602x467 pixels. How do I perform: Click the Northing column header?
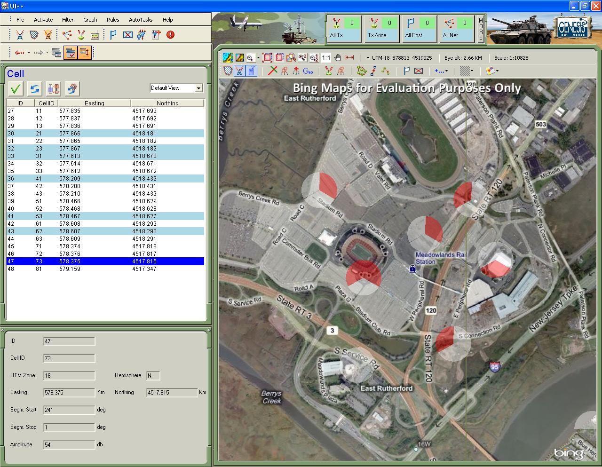tap(167, 103)
